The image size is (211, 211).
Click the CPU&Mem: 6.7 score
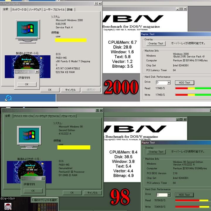(122, 42)
